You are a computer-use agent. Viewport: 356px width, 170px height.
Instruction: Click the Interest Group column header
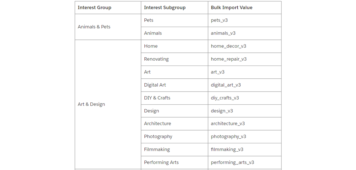[94, 8]
